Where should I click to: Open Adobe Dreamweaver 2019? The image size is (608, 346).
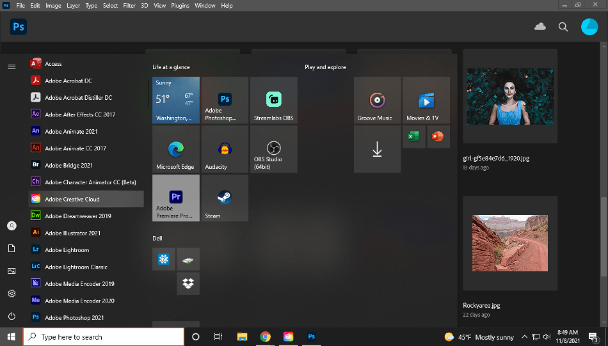point(86,216)
